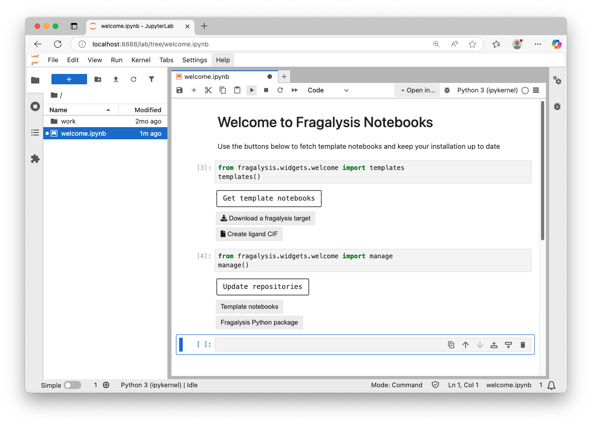This screenshot has width=592, height=426.
Task: Click the Create ligand CIF button
Action: (249, 234)
